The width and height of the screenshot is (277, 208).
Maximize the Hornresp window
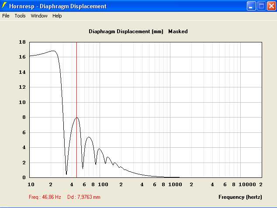coord(261,6)
